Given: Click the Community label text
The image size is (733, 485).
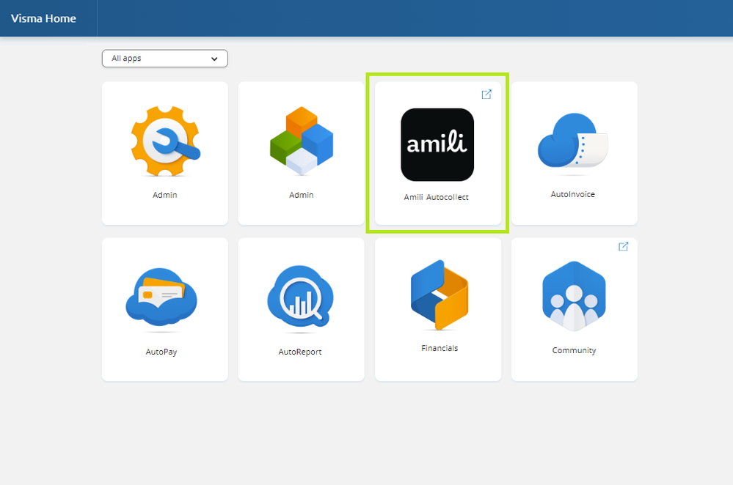Looking at the screenshot, I should (574, 351).
